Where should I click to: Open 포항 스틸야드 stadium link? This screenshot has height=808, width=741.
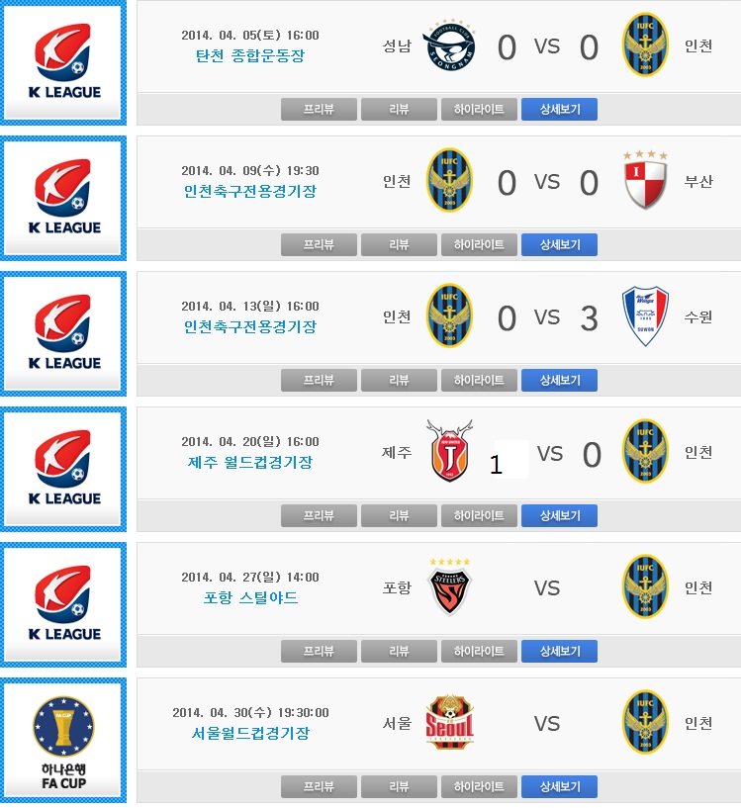click(250, 597)
